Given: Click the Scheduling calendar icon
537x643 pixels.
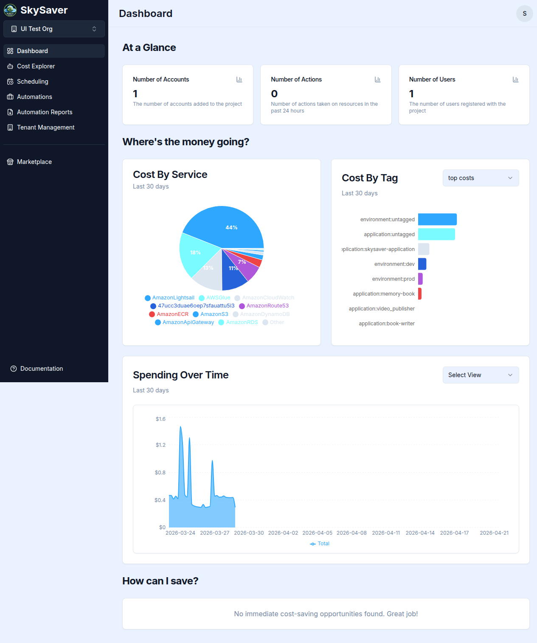Looking at the screenshot, I should tap(10, 82).
